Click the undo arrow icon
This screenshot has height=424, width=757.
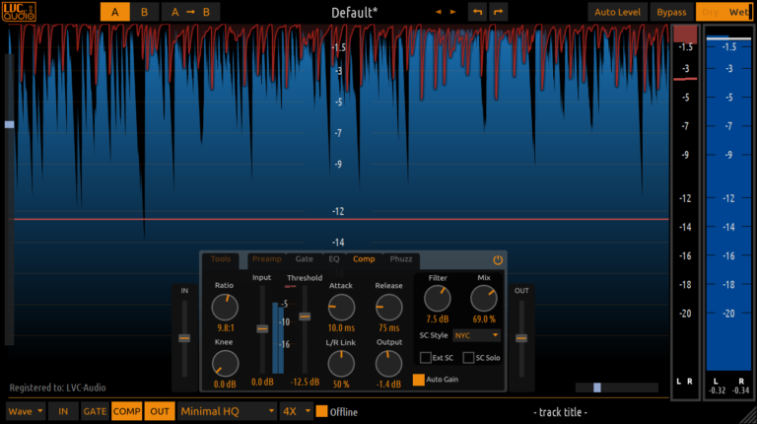478,12
